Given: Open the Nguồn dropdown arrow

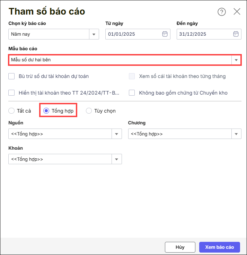Looking at the screenshot, I should [116, 134].
